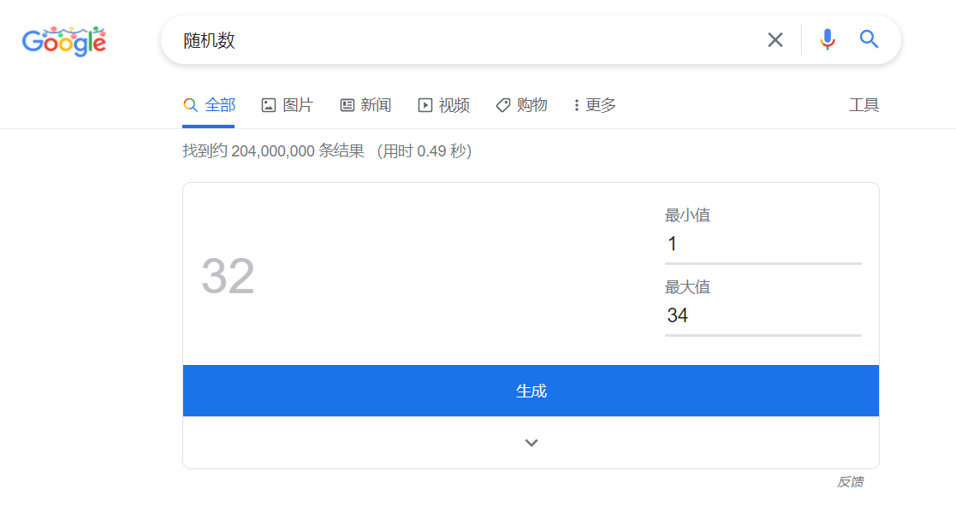
Task: Open the 更多 search categories menu
Action: point(593,104)
